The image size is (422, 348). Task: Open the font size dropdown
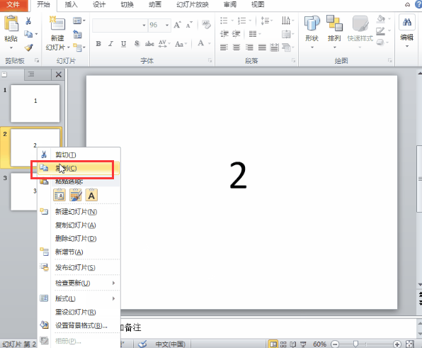(x=167, y=26)
